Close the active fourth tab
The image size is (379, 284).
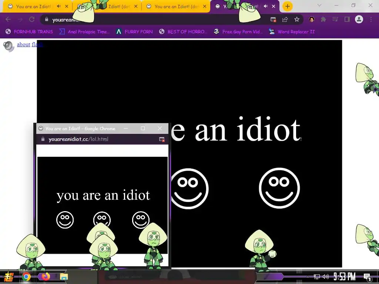point(274,6)
